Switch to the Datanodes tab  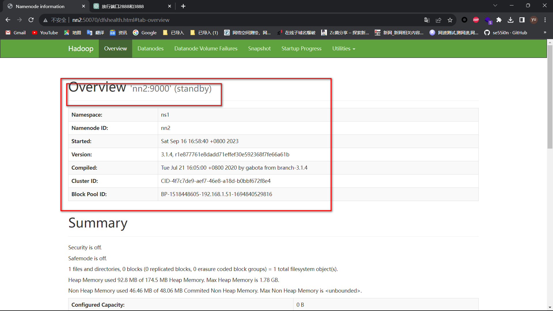coord(150,48)
